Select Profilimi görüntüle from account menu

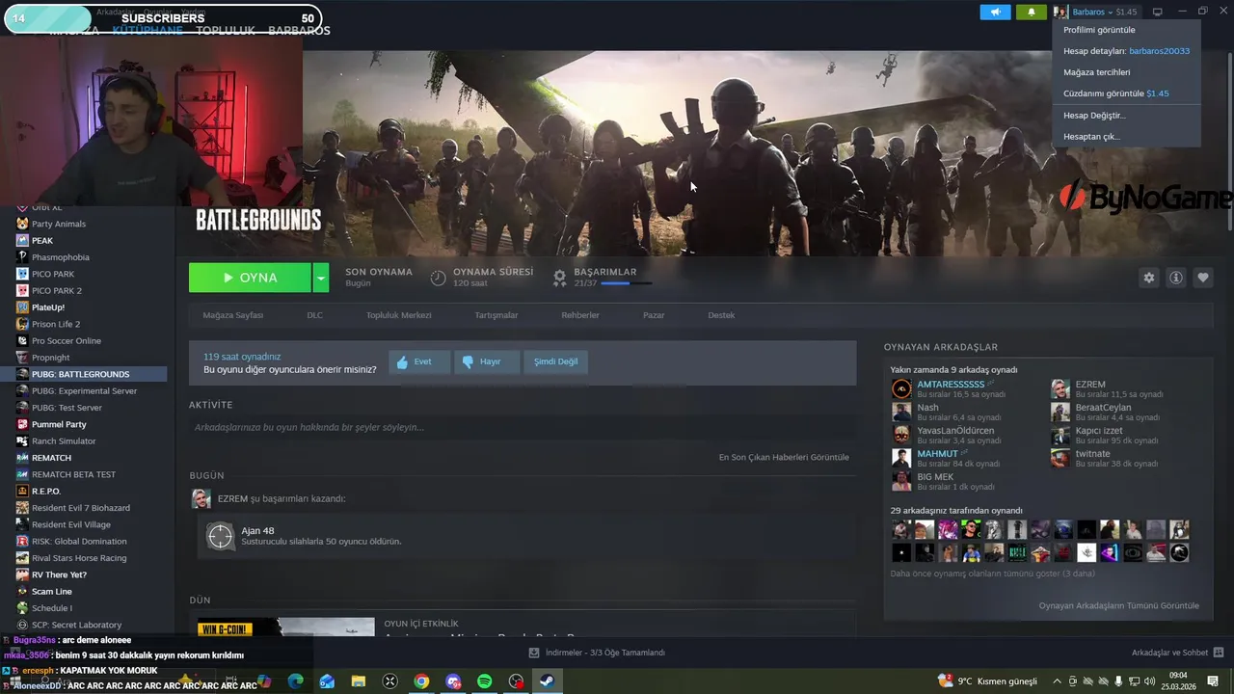[1099, 30]
